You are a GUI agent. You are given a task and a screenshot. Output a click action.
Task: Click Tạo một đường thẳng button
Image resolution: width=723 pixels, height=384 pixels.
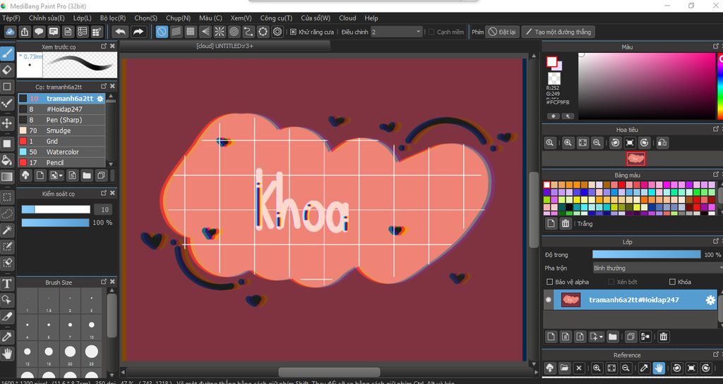[x=558, y=32]
